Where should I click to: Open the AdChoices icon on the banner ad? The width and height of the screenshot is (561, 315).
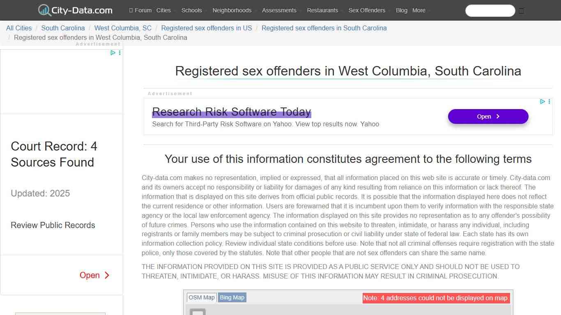(543, 101)
